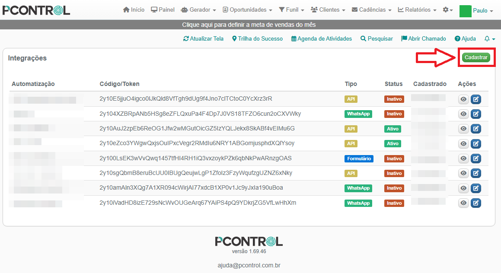Open Trilha do Sucesso
This screenshot has height=273, width=501.
pyautogui.click(x=257, y=39)
